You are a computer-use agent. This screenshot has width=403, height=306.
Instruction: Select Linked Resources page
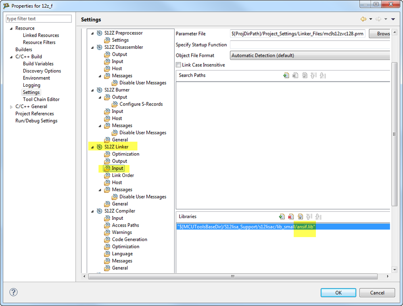[x=41, y=35]
